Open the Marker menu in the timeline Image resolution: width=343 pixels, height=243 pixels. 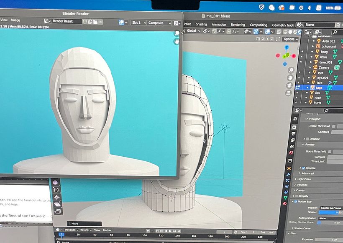click(107, 230)
